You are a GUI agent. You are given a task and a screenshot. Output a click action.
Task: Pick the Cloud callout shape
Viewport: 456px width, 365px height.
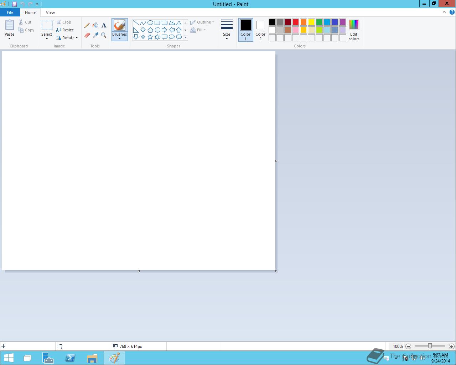(x=179, y=37)
